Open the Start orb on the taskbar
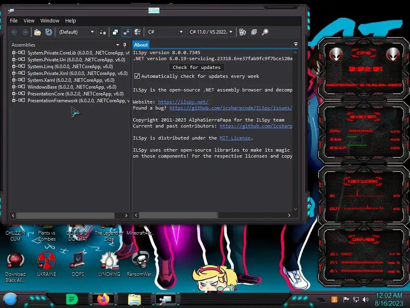The image size is (410, 308). pos(10,300)
